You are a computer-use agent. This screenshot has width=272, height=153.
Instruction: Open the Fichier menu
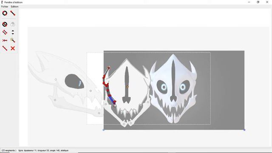pos(5,7)
